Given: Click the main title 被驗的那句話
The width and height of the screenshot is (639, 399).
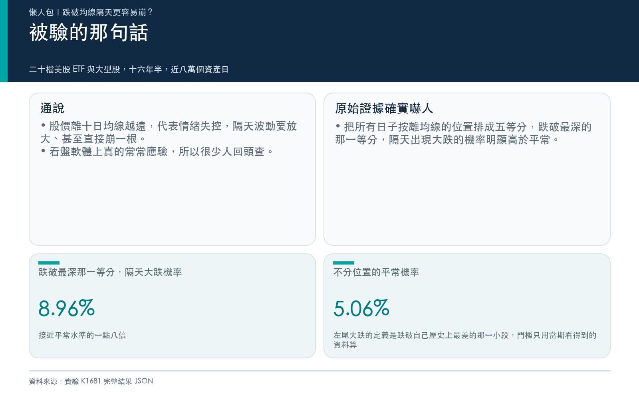Looking at the screenshot, I should pos(89,32).
